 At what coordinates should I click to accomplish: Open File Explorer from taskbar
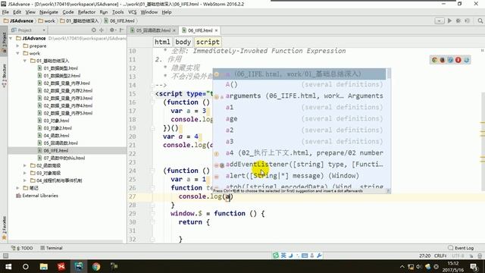point(44,266)
